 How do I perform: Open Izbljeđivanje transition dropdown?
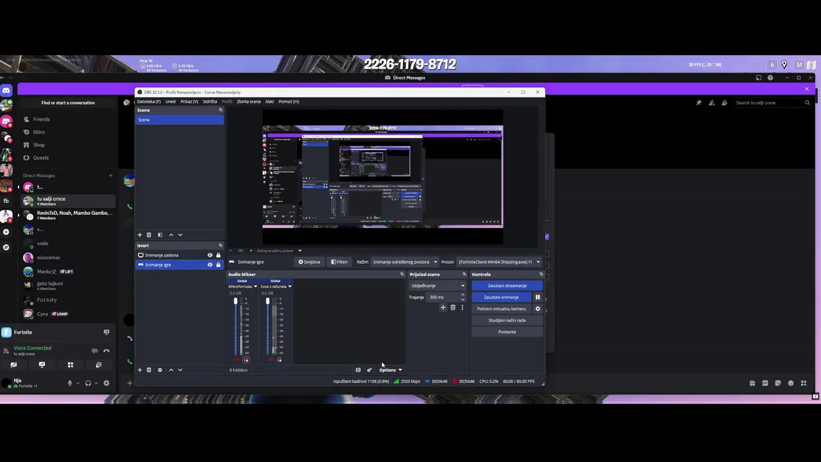tap(437, 286)
